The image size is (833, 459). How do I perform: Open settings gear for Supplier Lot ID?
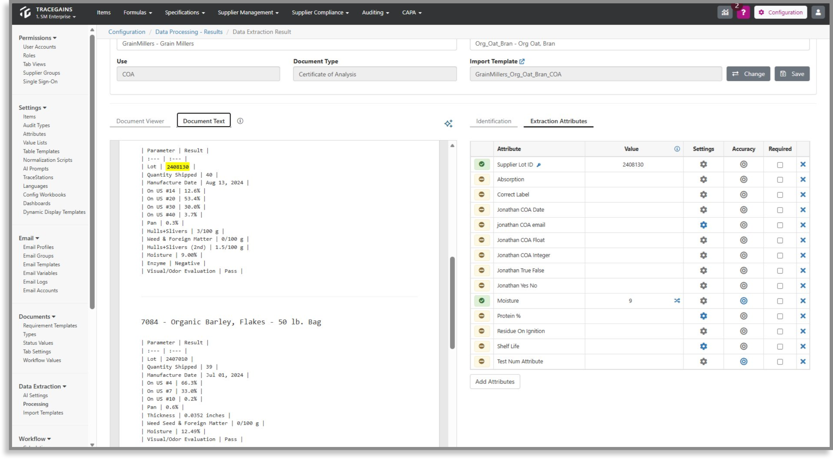(703, 164)
